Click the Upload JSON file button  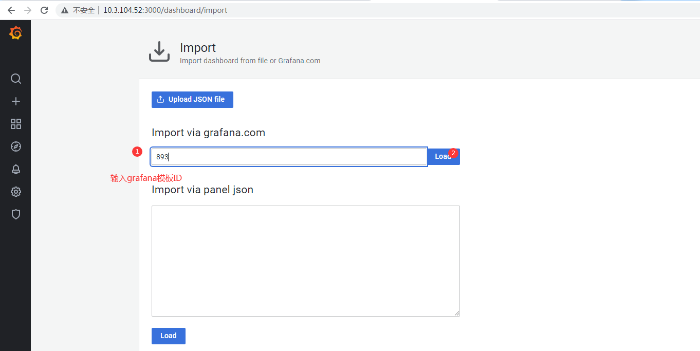[192, 100]
